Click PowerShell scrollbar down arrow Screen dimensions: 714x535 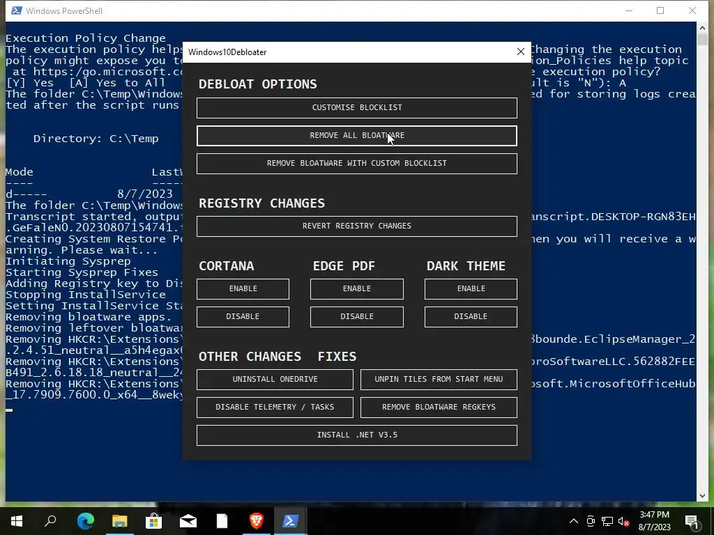click(701, 495)
